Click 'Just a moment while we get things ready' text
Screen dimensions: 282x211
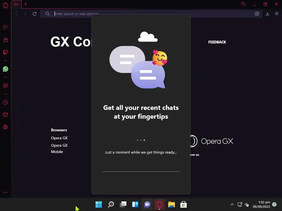click(x=141, y=152)
